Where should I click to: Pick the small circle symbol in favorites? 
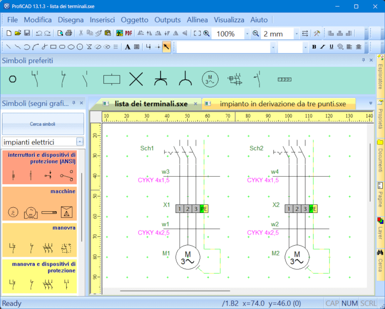pos(13,79)
